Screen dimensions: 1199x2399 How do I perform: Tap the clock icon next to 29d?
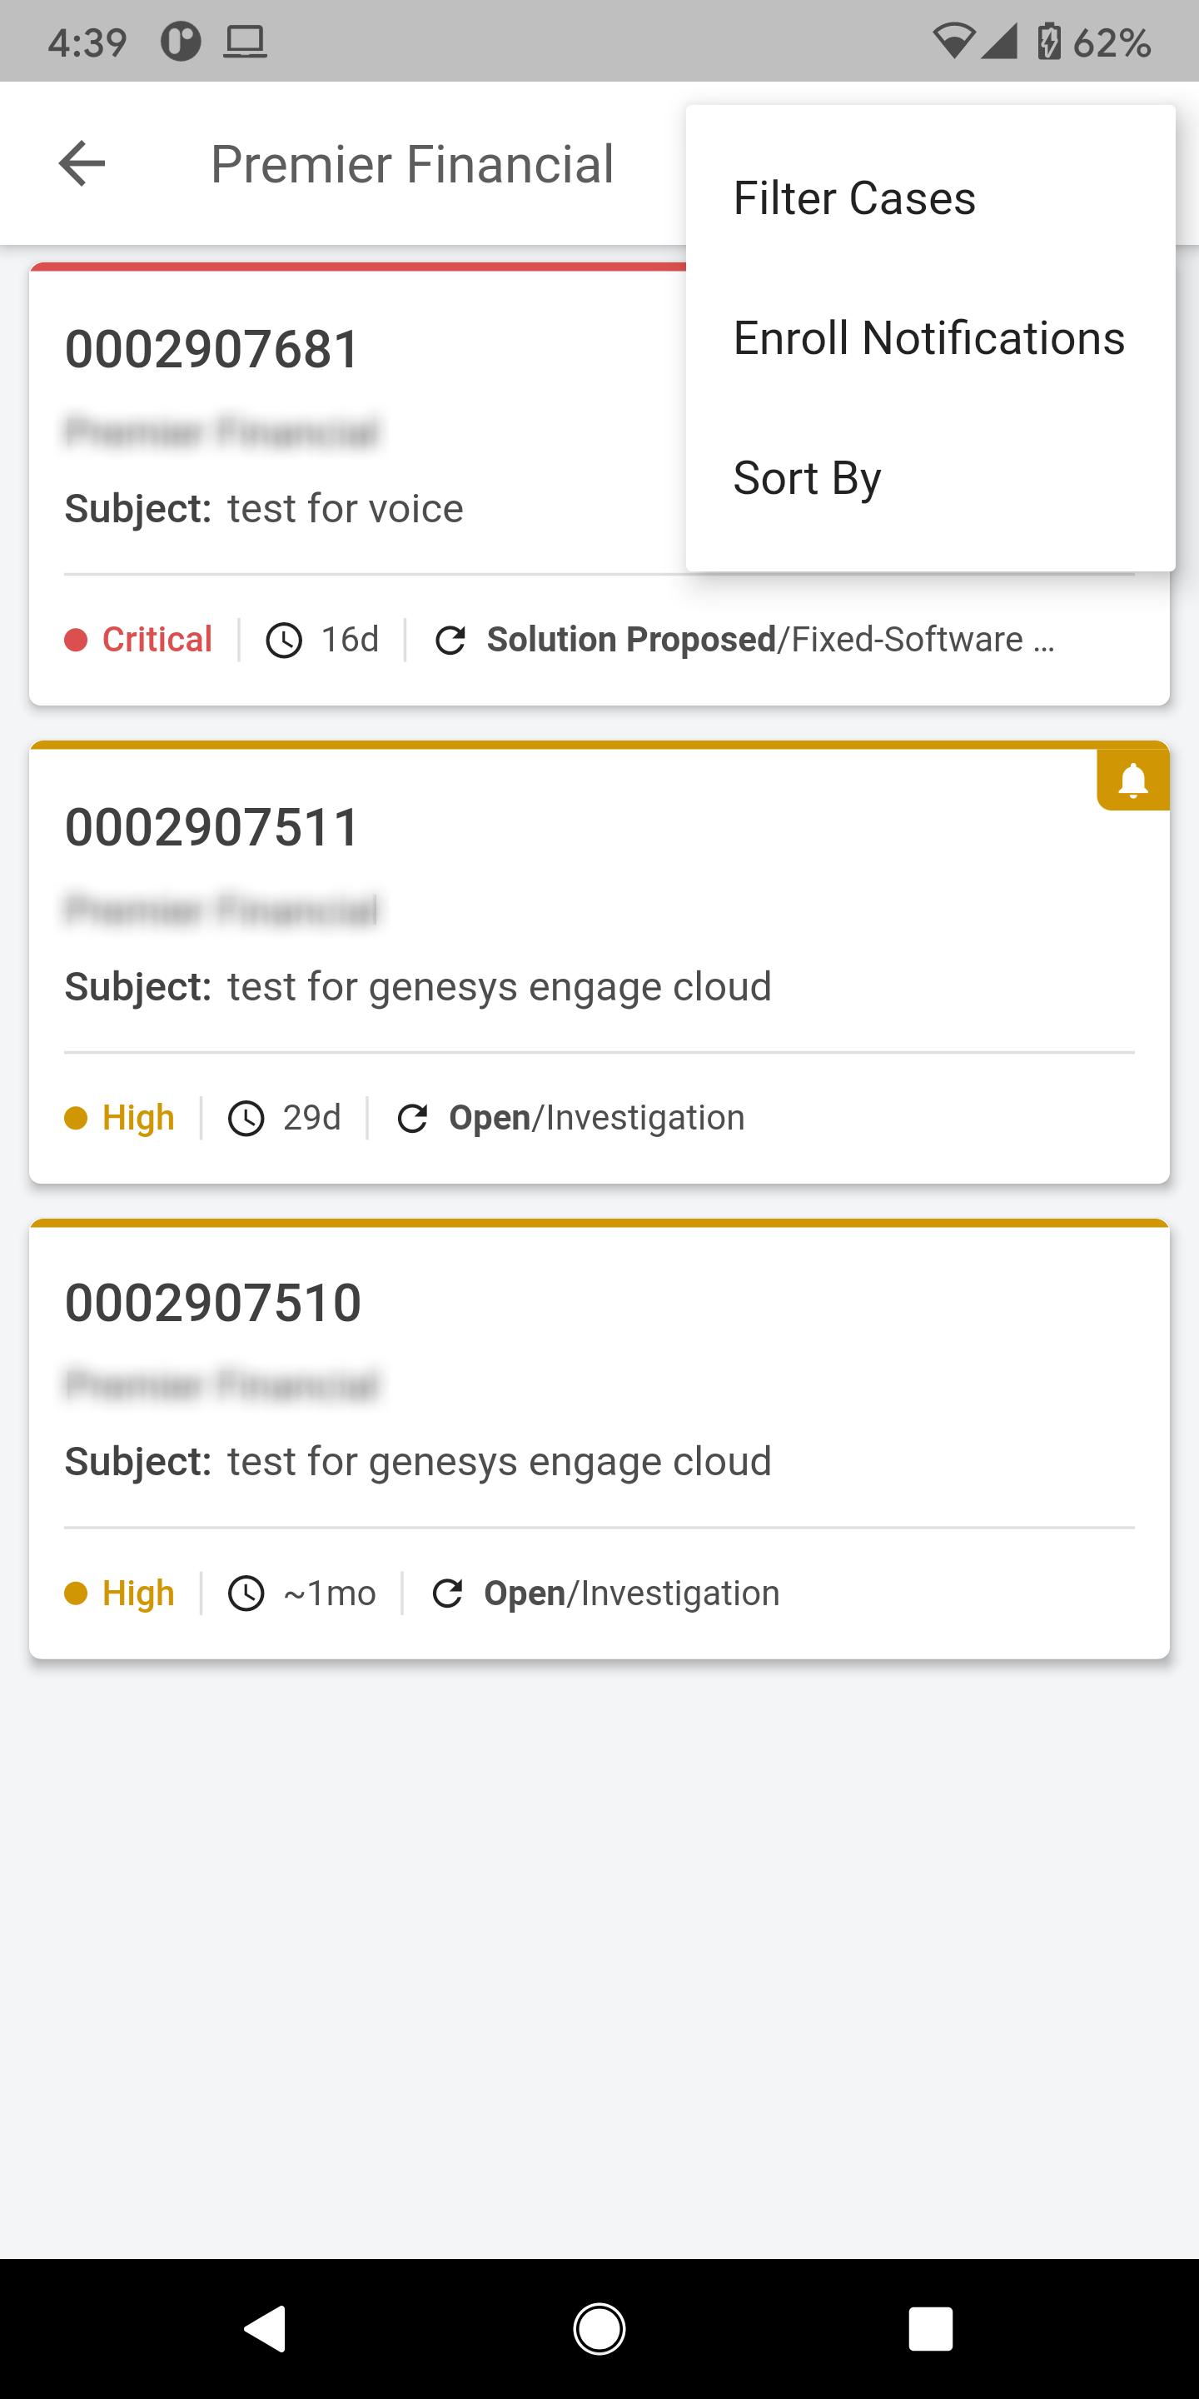coord(246,1119)
